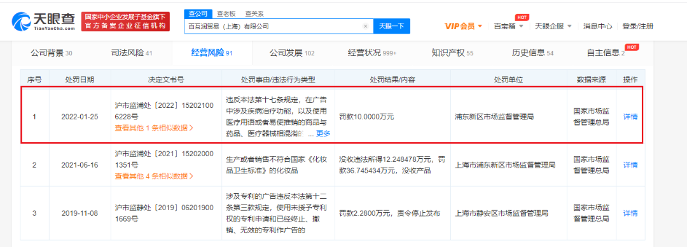Select the 上海市静安区市场监督管理局 cell

click(502, 213)
